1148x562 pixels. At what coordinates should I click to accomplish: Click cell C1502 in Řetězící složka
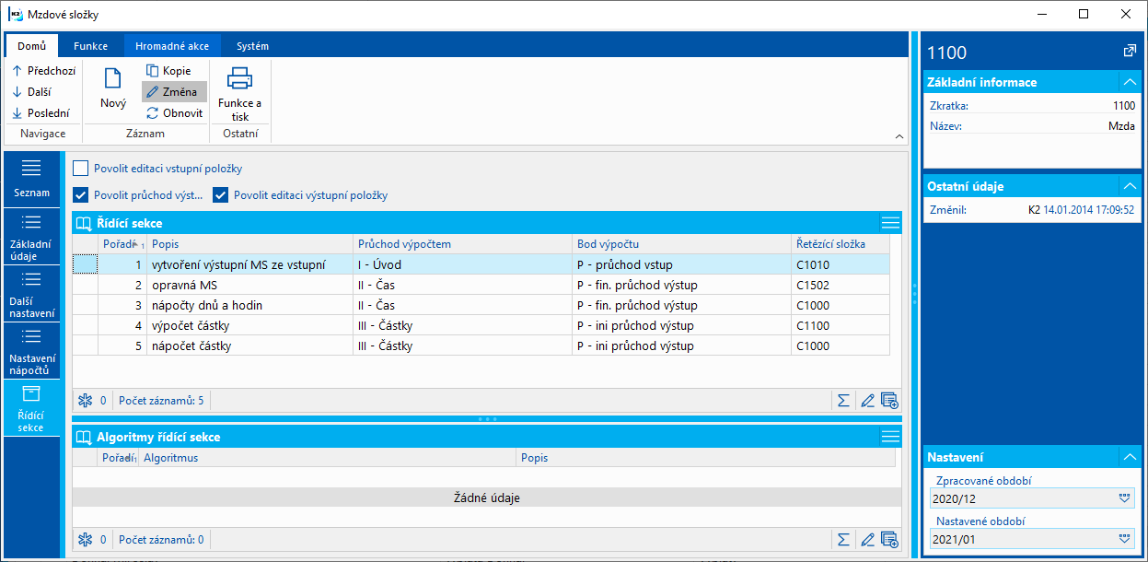[841, 285]
